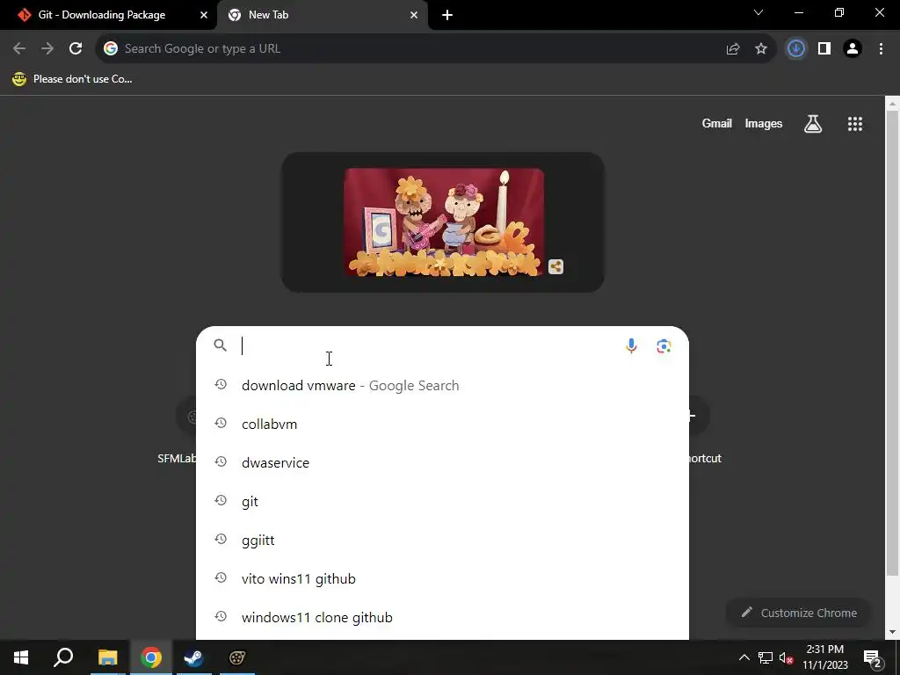Open Steam from the taskbar
The image size is (900, 675).
194,657
